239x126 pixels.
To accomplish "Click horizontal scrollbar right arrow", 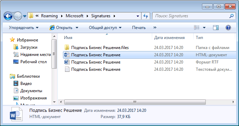I will [233, 102].
